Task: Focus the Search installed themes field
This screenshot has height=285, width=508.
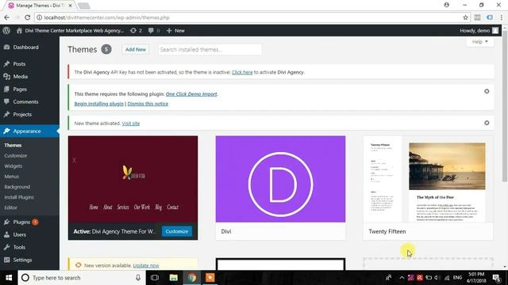Action: pos(210,49)
